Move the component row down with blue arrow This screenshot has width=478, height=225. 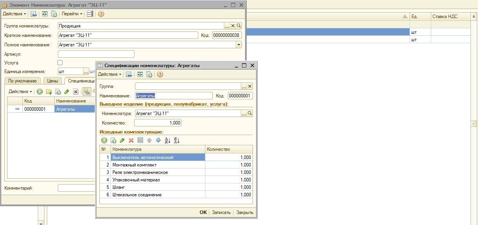point(158,140)
